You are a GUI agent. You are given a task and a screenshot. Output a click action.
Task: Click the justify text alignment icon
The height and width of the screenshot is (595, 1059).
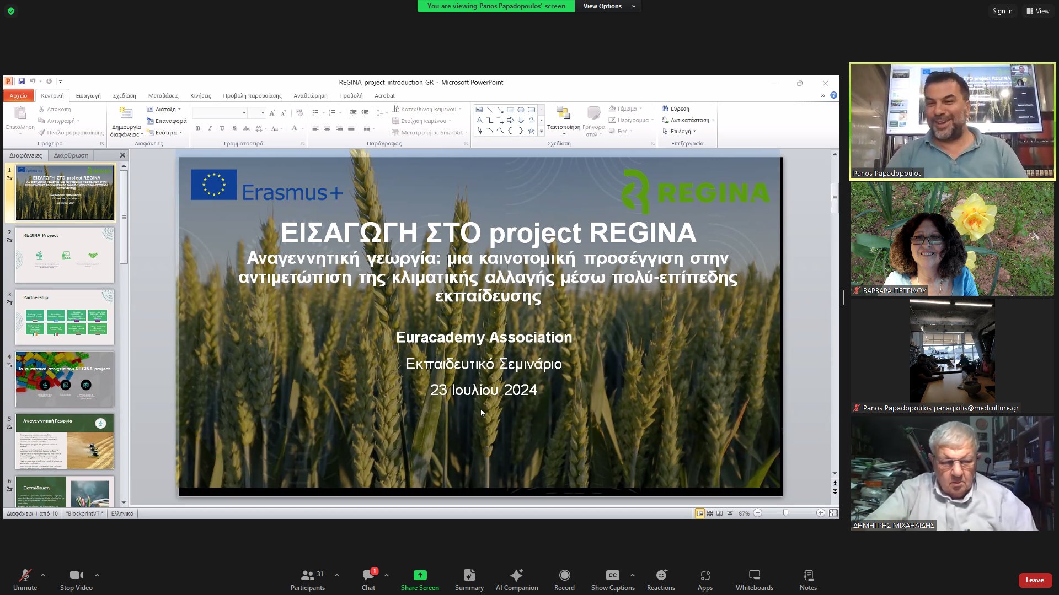[x=351, y=128]
